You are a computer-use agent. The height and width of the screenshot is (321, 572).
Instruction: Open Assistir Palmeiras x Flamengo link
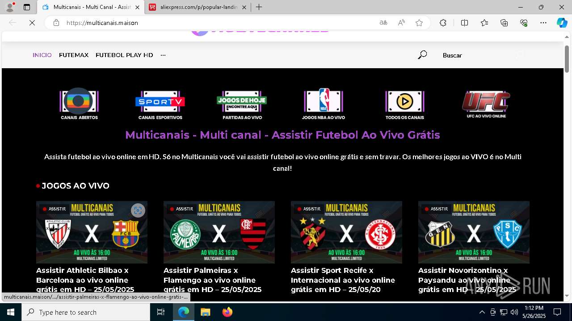click(212, 280)
